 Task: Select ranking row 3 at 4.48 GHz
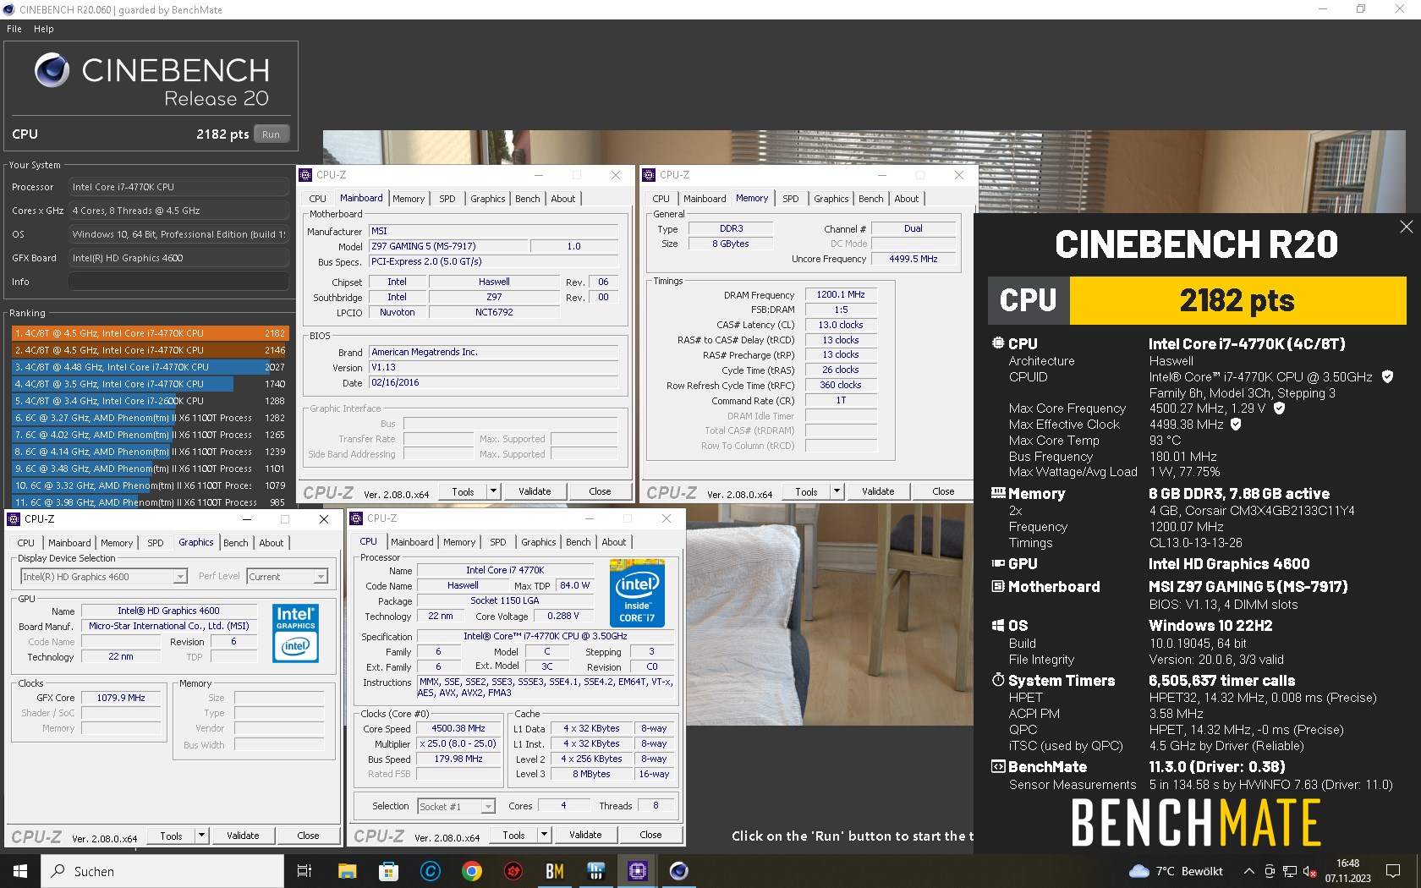tap(151, 367)
